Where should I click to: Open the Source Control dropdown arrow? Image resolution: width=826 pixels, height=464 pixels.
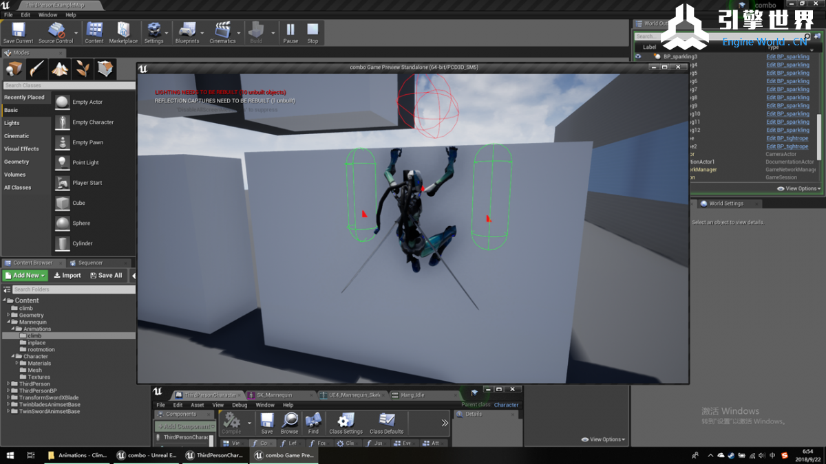pos(76,32)
